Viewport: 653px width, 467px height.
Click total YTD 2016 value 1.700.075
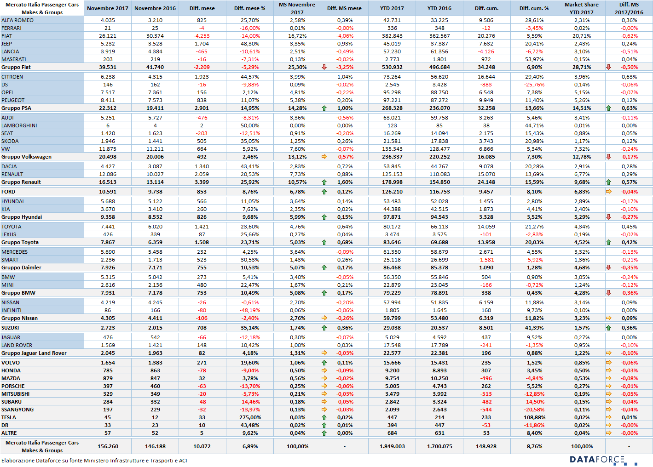[x=439, y=446]
